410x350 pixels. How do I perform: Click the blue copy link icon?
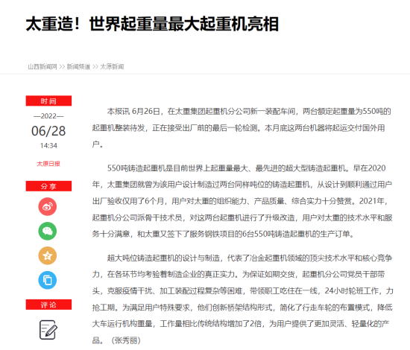[47, 280]
